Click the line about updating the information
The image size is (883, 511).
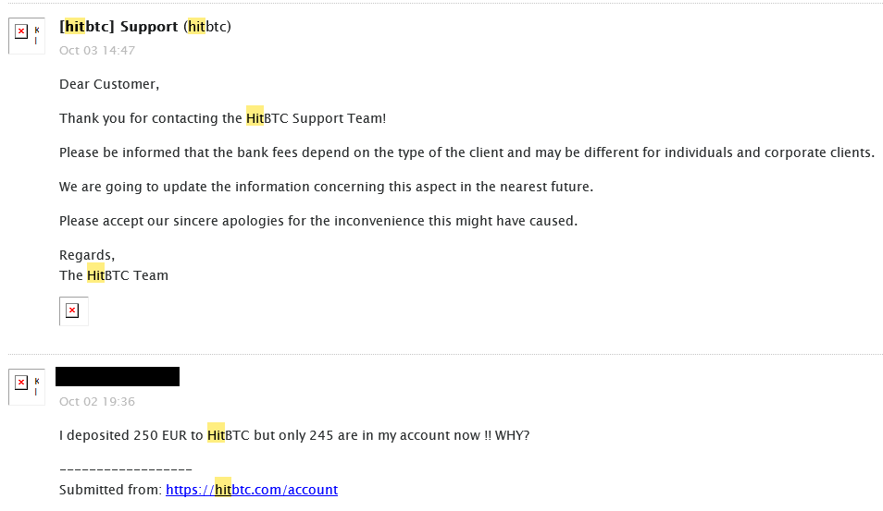(x=327, y=187)
